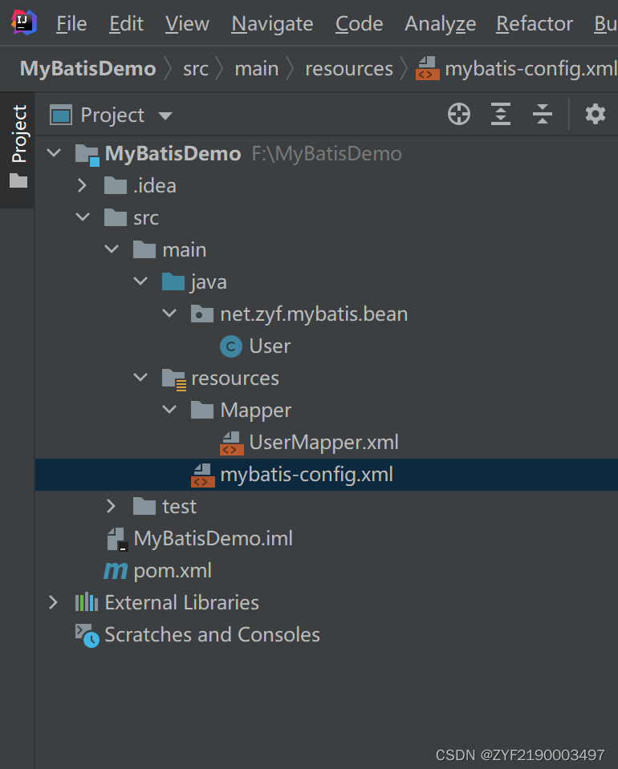
Task: Select UserMapper.xml file icon
Action: pyautogui.click(x=232, y=443)
